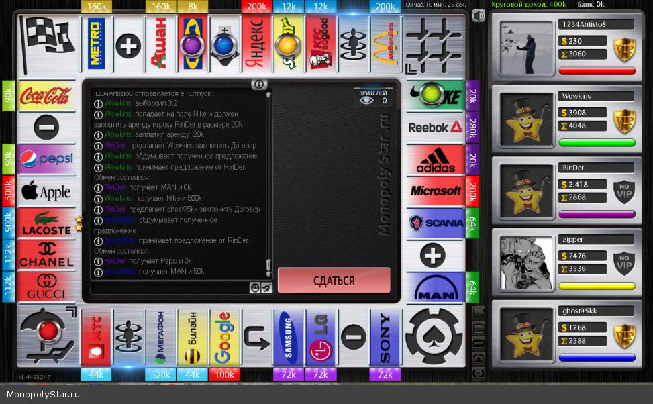The width and height of the screenshot is (653, 404).
Task: Send the chat message with paper plane
Action: tap(266, 287)
